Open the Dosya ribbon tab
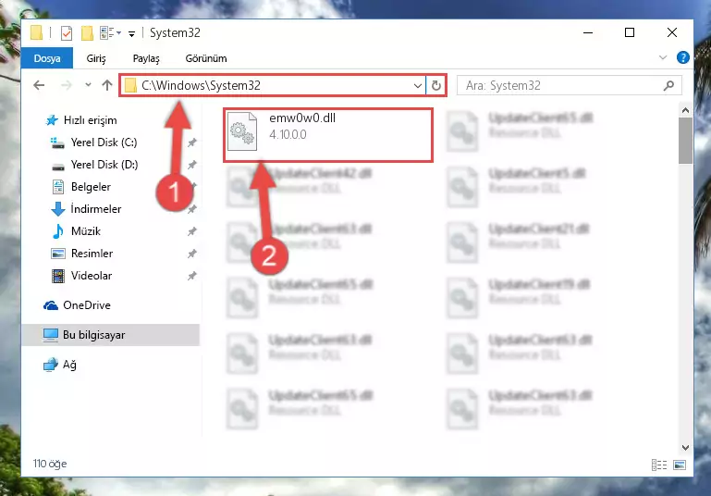Screen dimensions: 711x496 [x=47, y=58]
